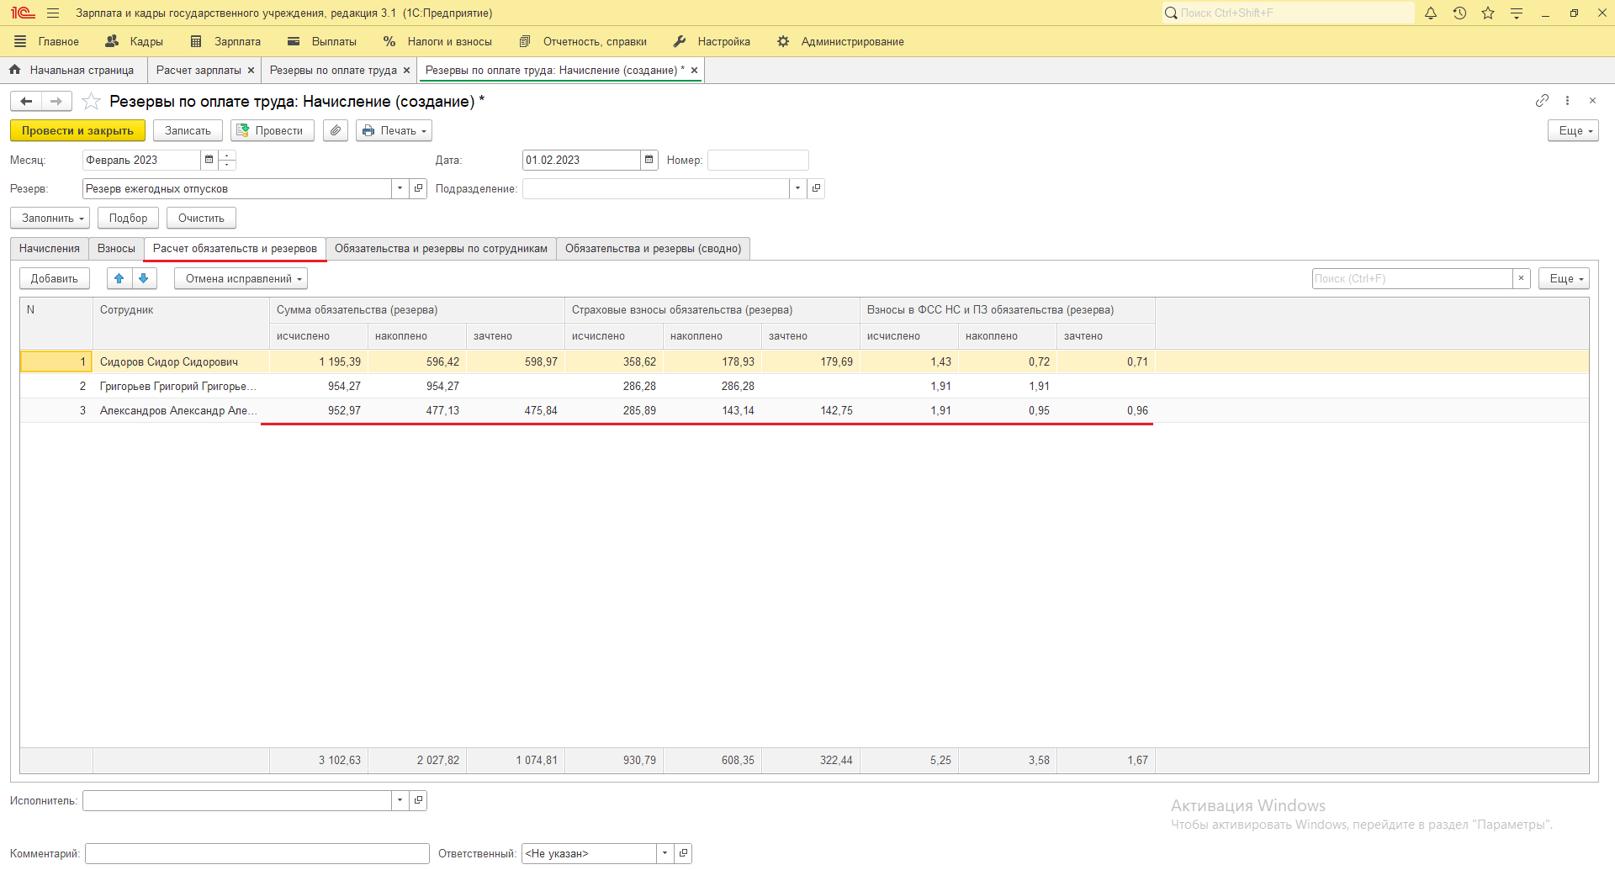Open date picker calendar for Дата field
Image resolution: width=1615 pixels, height=870 pixels.
649,160
